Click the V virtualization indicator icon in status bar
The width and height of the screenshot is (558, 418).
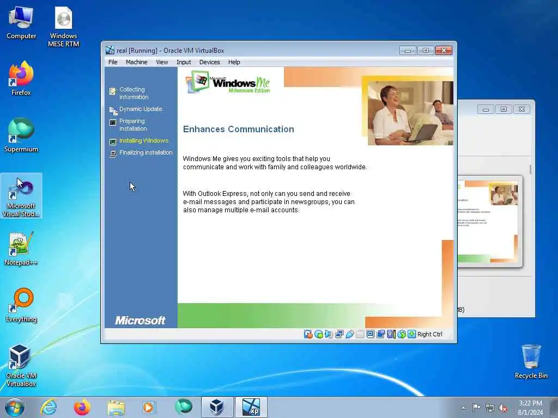point(391,334)
